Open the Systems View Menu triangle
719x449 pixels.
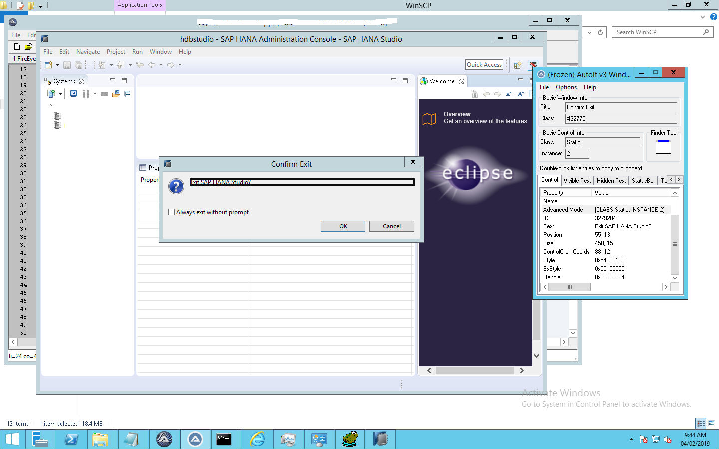point(52,105)
